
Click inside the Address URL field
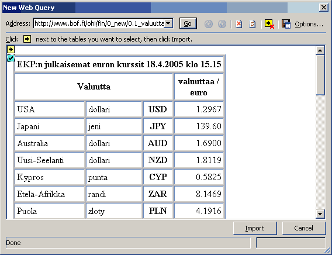point(99,23)
